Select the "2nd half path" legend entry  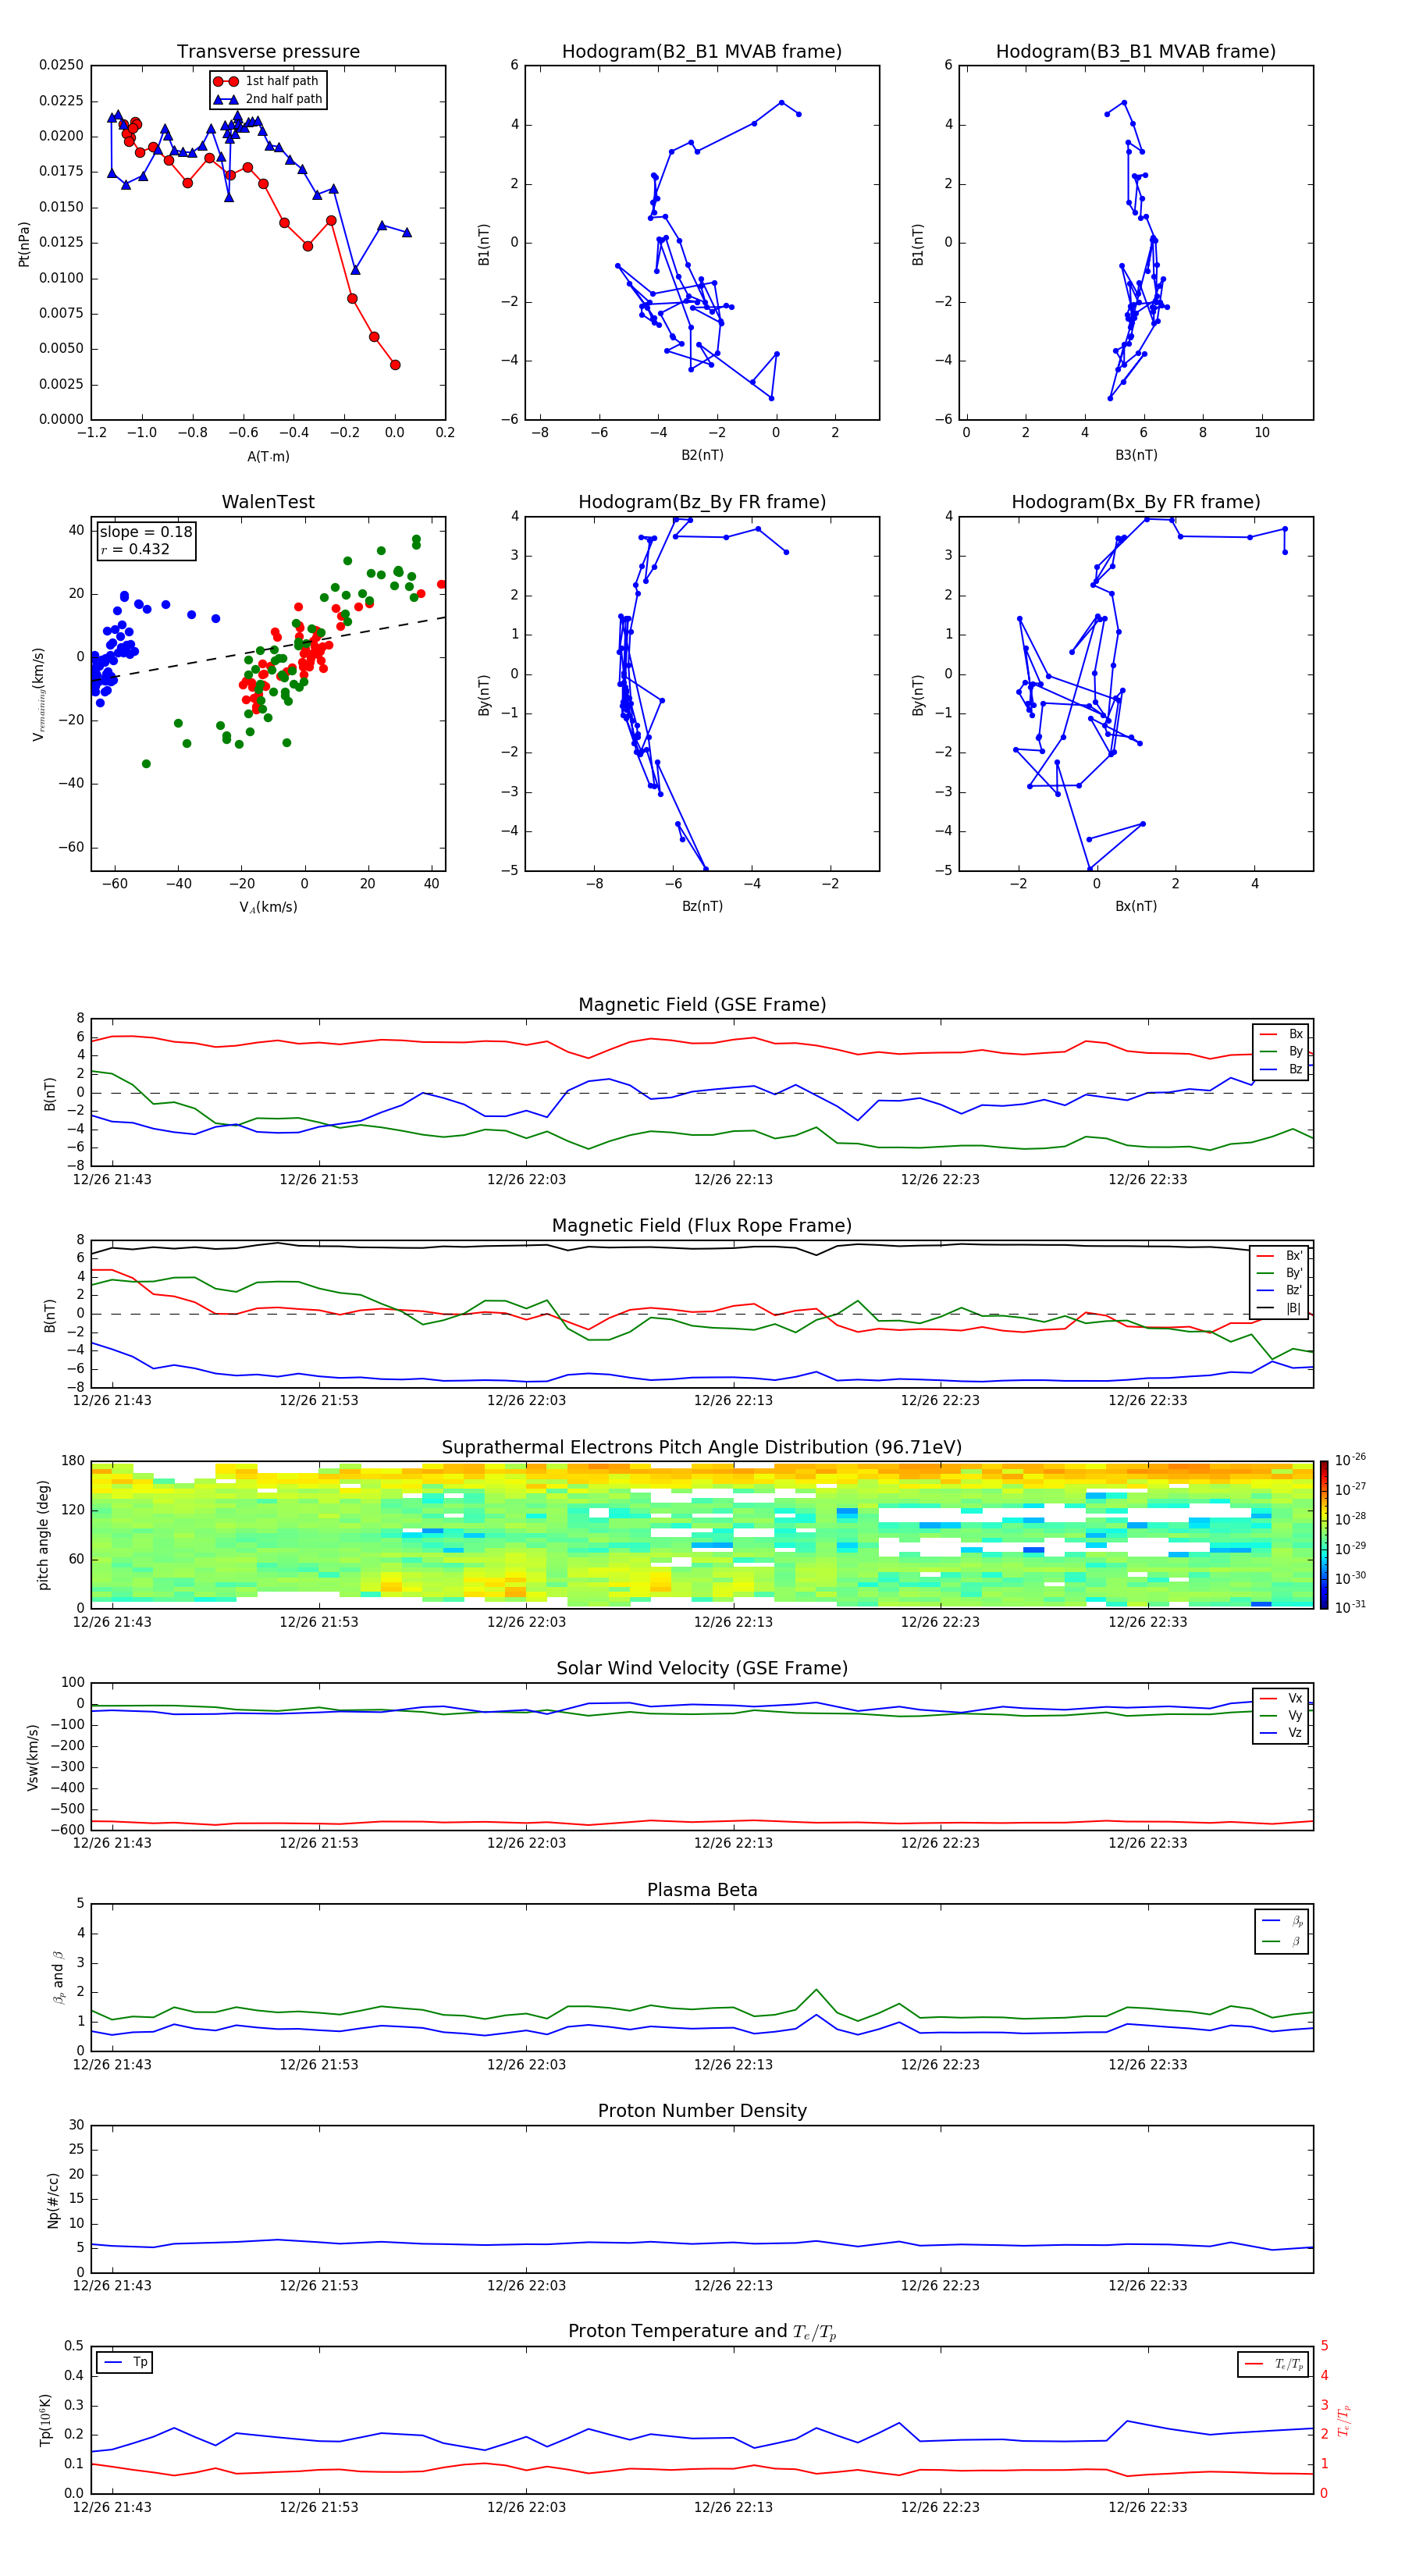tap(268, 99)
